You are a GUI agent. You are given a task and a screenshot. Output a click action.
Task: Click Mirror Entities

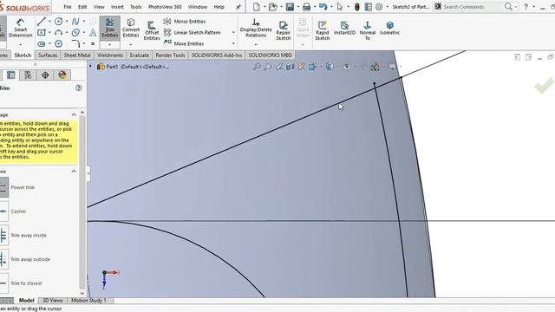[185, 21]
